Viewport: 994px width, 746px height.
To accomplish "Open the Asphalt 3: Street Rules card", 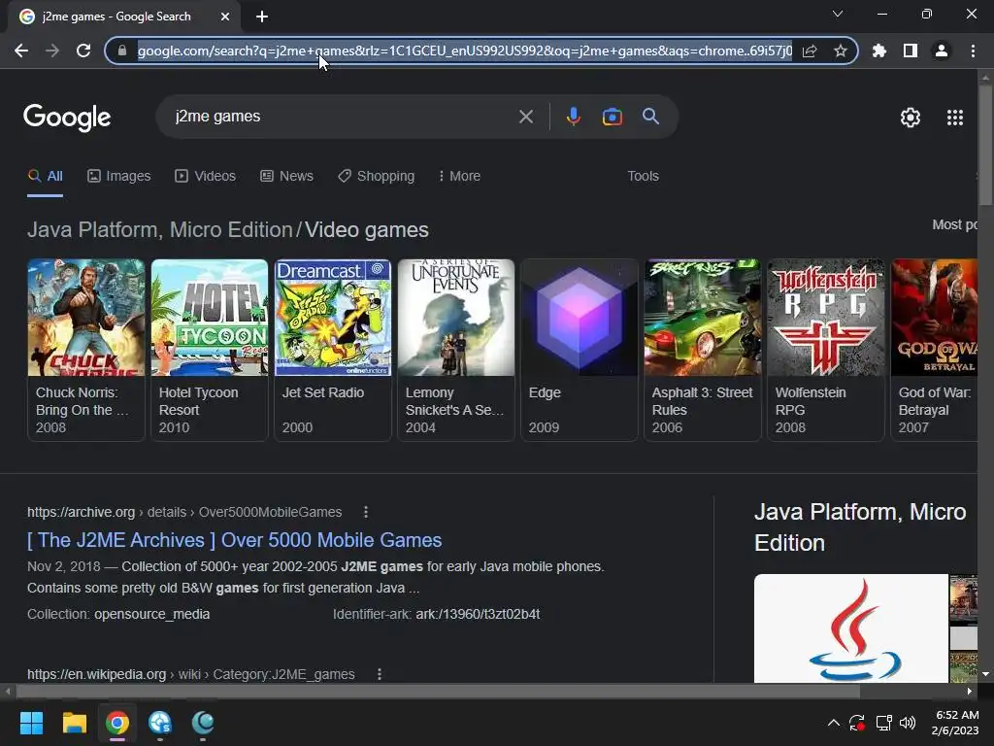I will click(703, 350).
